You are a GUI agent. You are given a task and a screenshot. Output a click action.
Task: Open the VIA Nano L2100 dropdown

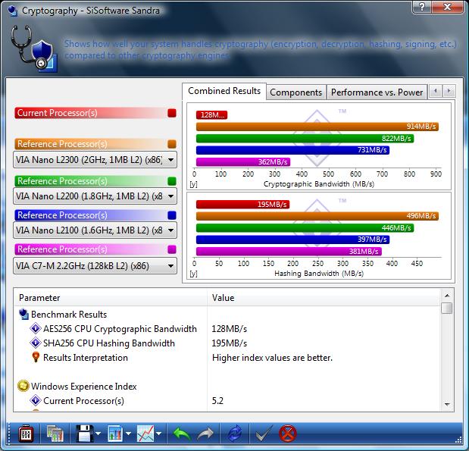[95, 230]
